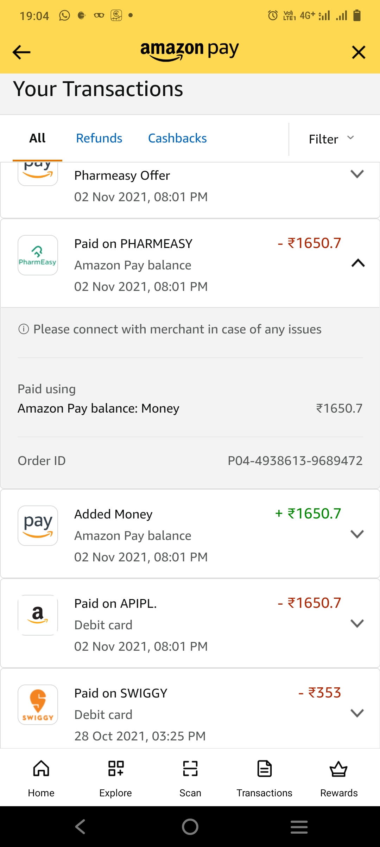The height and width of the screenshot is (847, 380).
Task: Switch to the Refunds tab
Action: click(x=99, y=138)
